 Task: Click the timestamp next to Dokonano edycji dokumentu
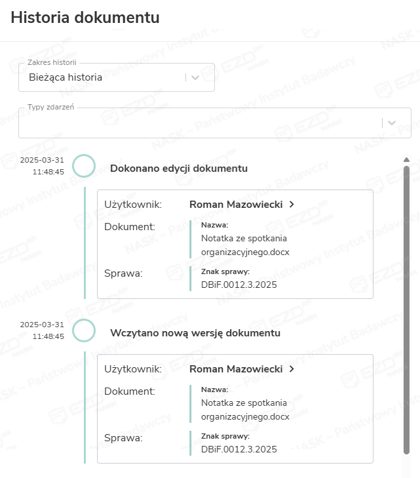tap(43, 166)
